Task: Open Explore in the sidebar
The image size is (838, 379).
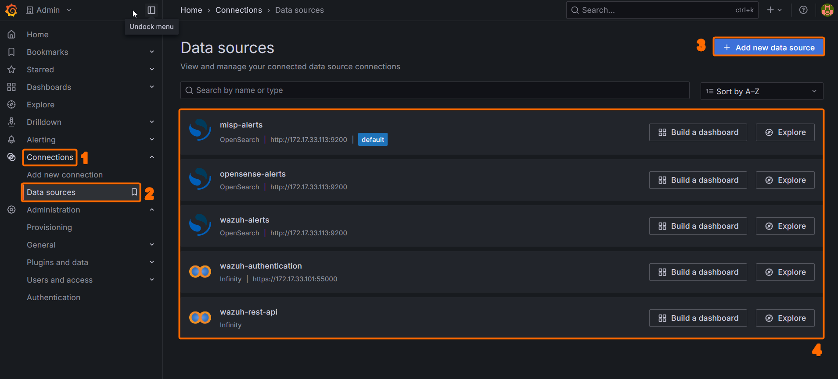Action: 40,104
